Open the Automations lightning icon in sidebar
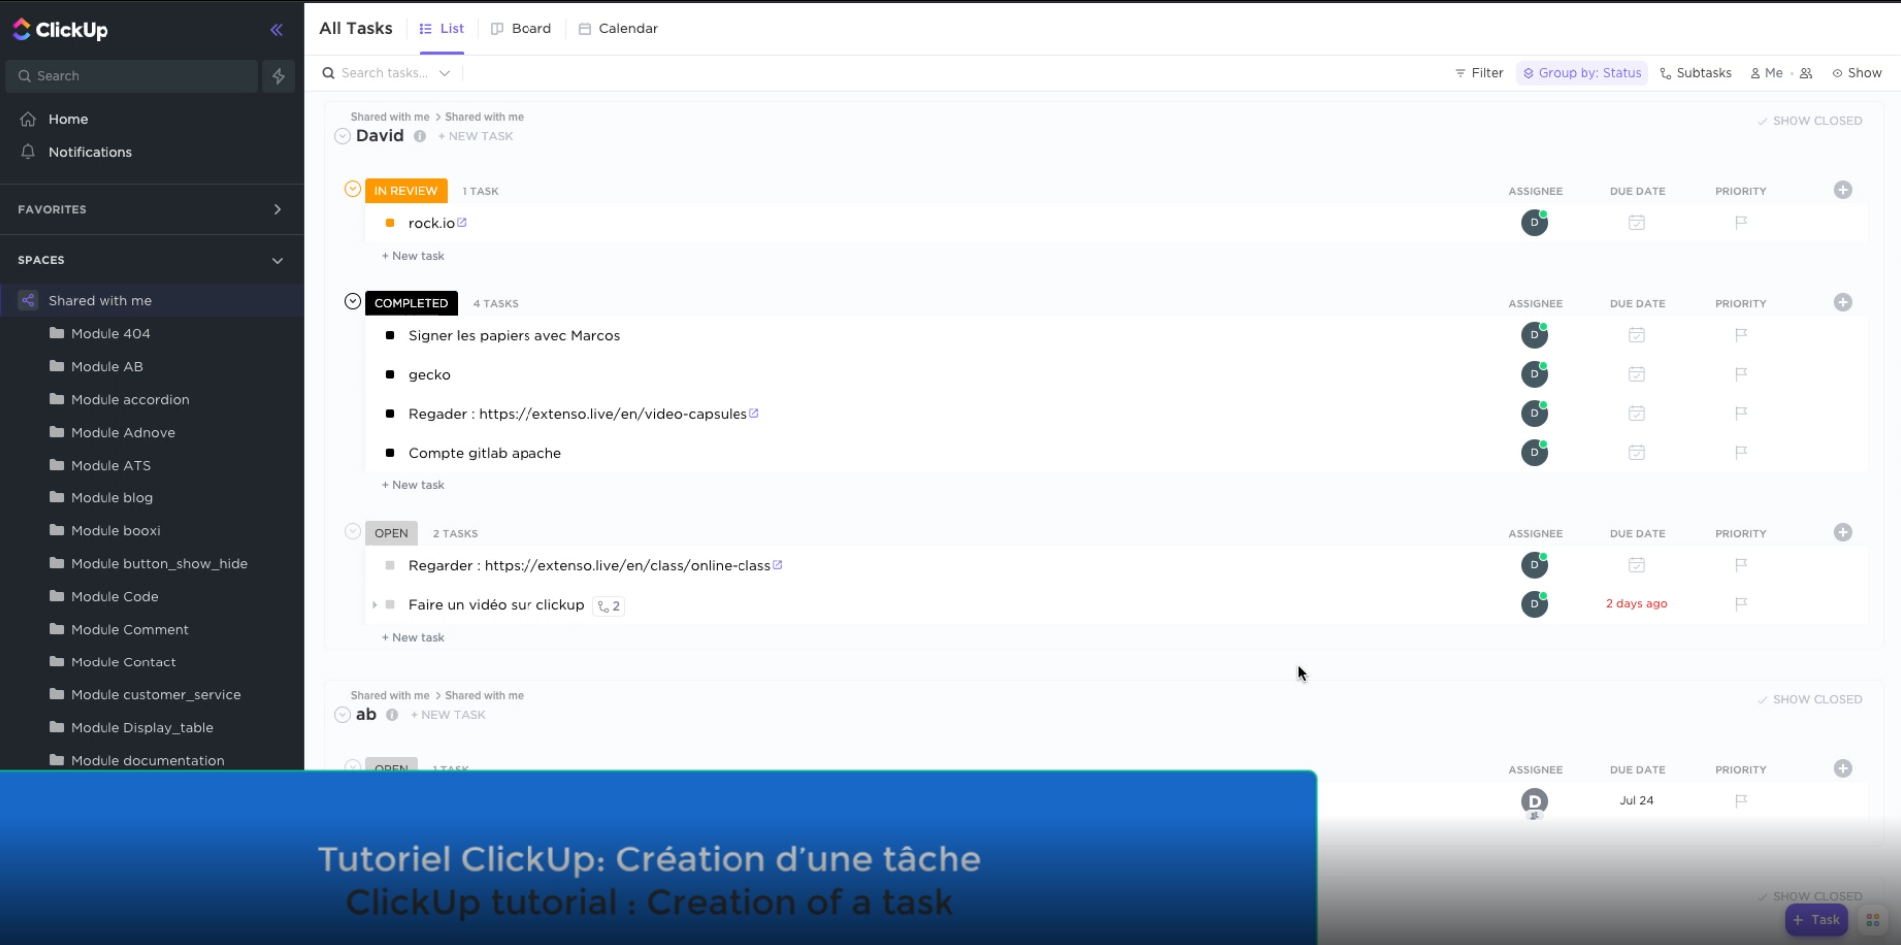The height and width of the screenshot is (945, 1901). [279, 76]
